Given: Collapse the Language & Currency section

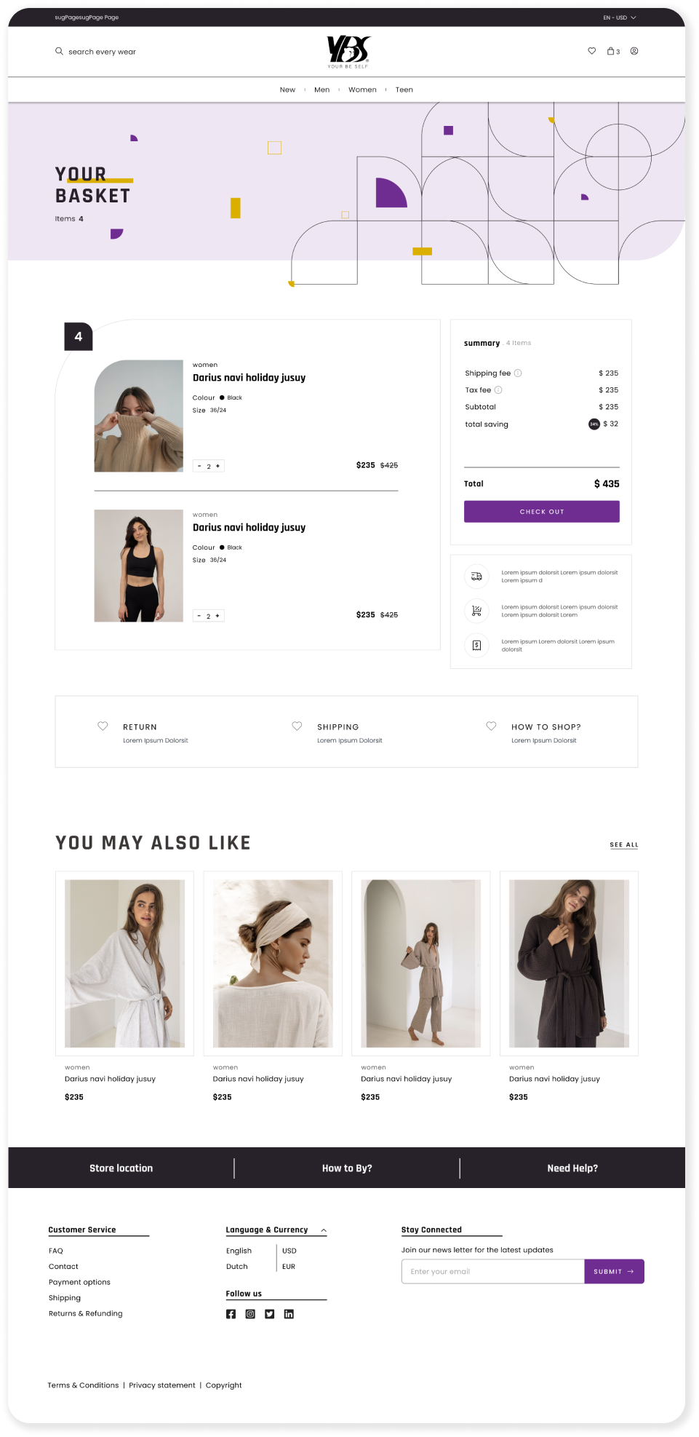Looking at the screenshot, I should pyautogui.click(x=324, y=1230).
